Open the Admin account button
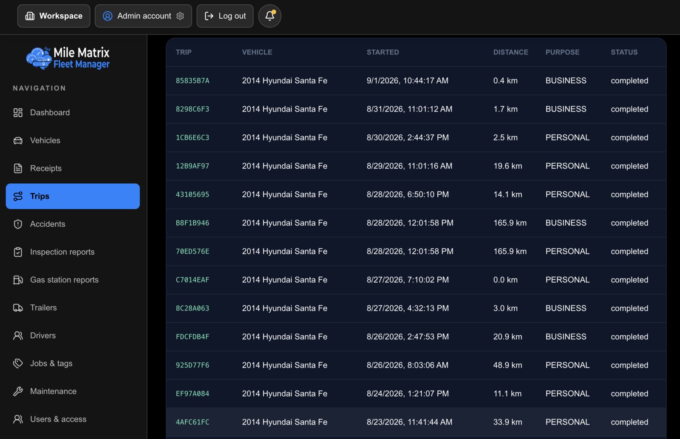 (143, 16)
